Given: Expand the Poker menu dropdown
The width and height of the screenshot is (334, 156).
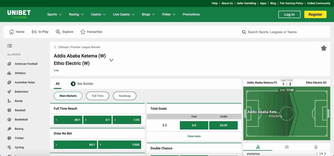Looking at the screenshot, I should pos(169,14).
